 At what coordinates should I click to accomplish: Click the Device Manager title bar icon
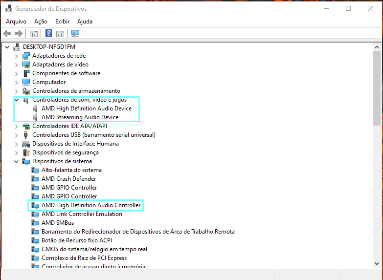8,8
